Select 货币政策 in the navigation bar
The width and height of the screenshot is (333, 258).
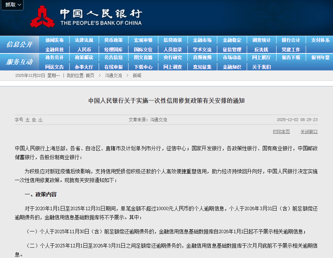[x=113, y=40]
